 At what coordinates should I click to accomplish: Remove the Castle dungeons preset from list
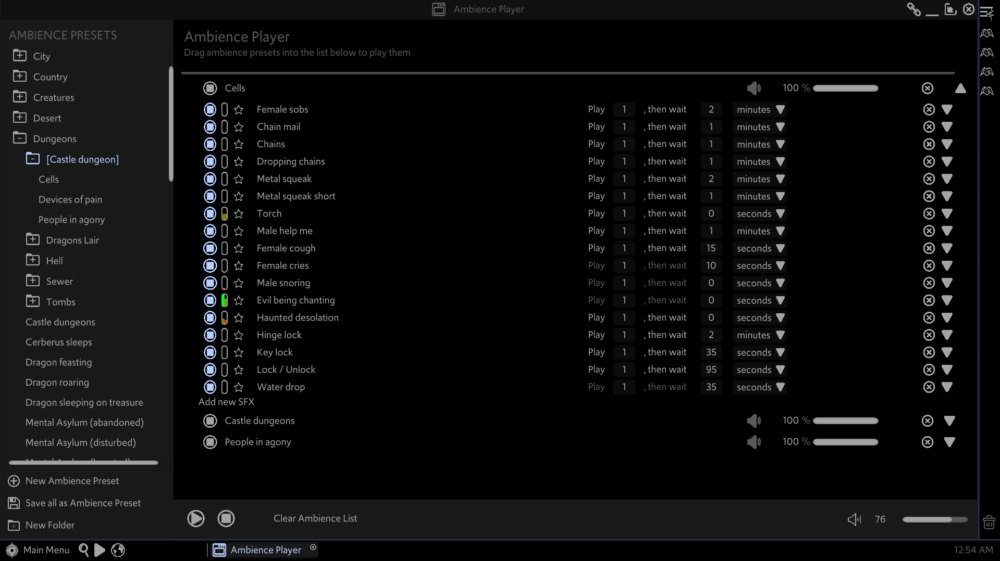pos(927,421)
